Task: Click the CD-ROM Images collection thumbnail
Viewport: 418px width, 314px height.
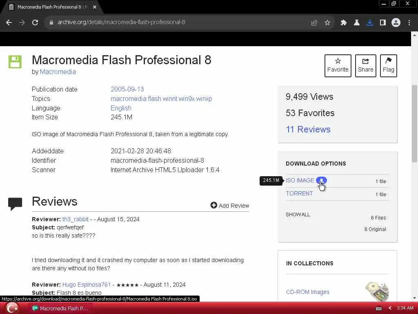Action: point(377,292)
